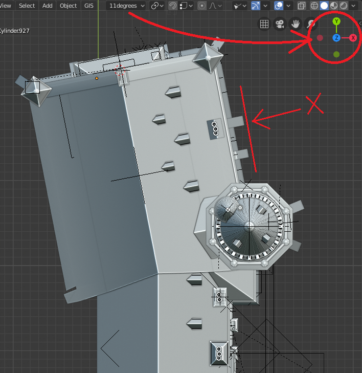362x373 pixels.
Task: Open the shading options dropdown arrow
Action: coord(353,6)
